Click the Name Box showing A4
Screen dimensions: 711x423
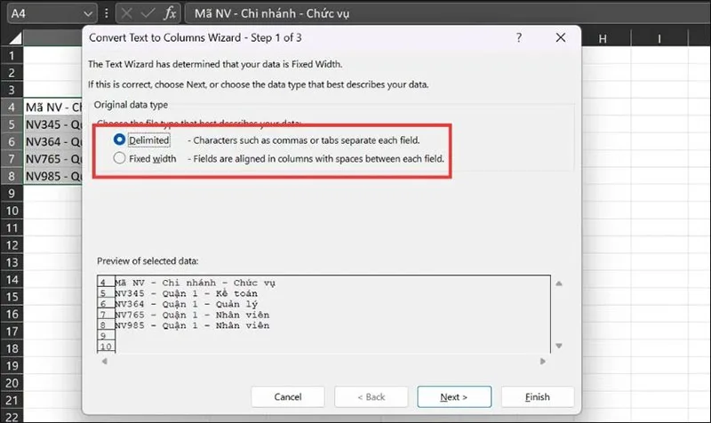point(44,13)
